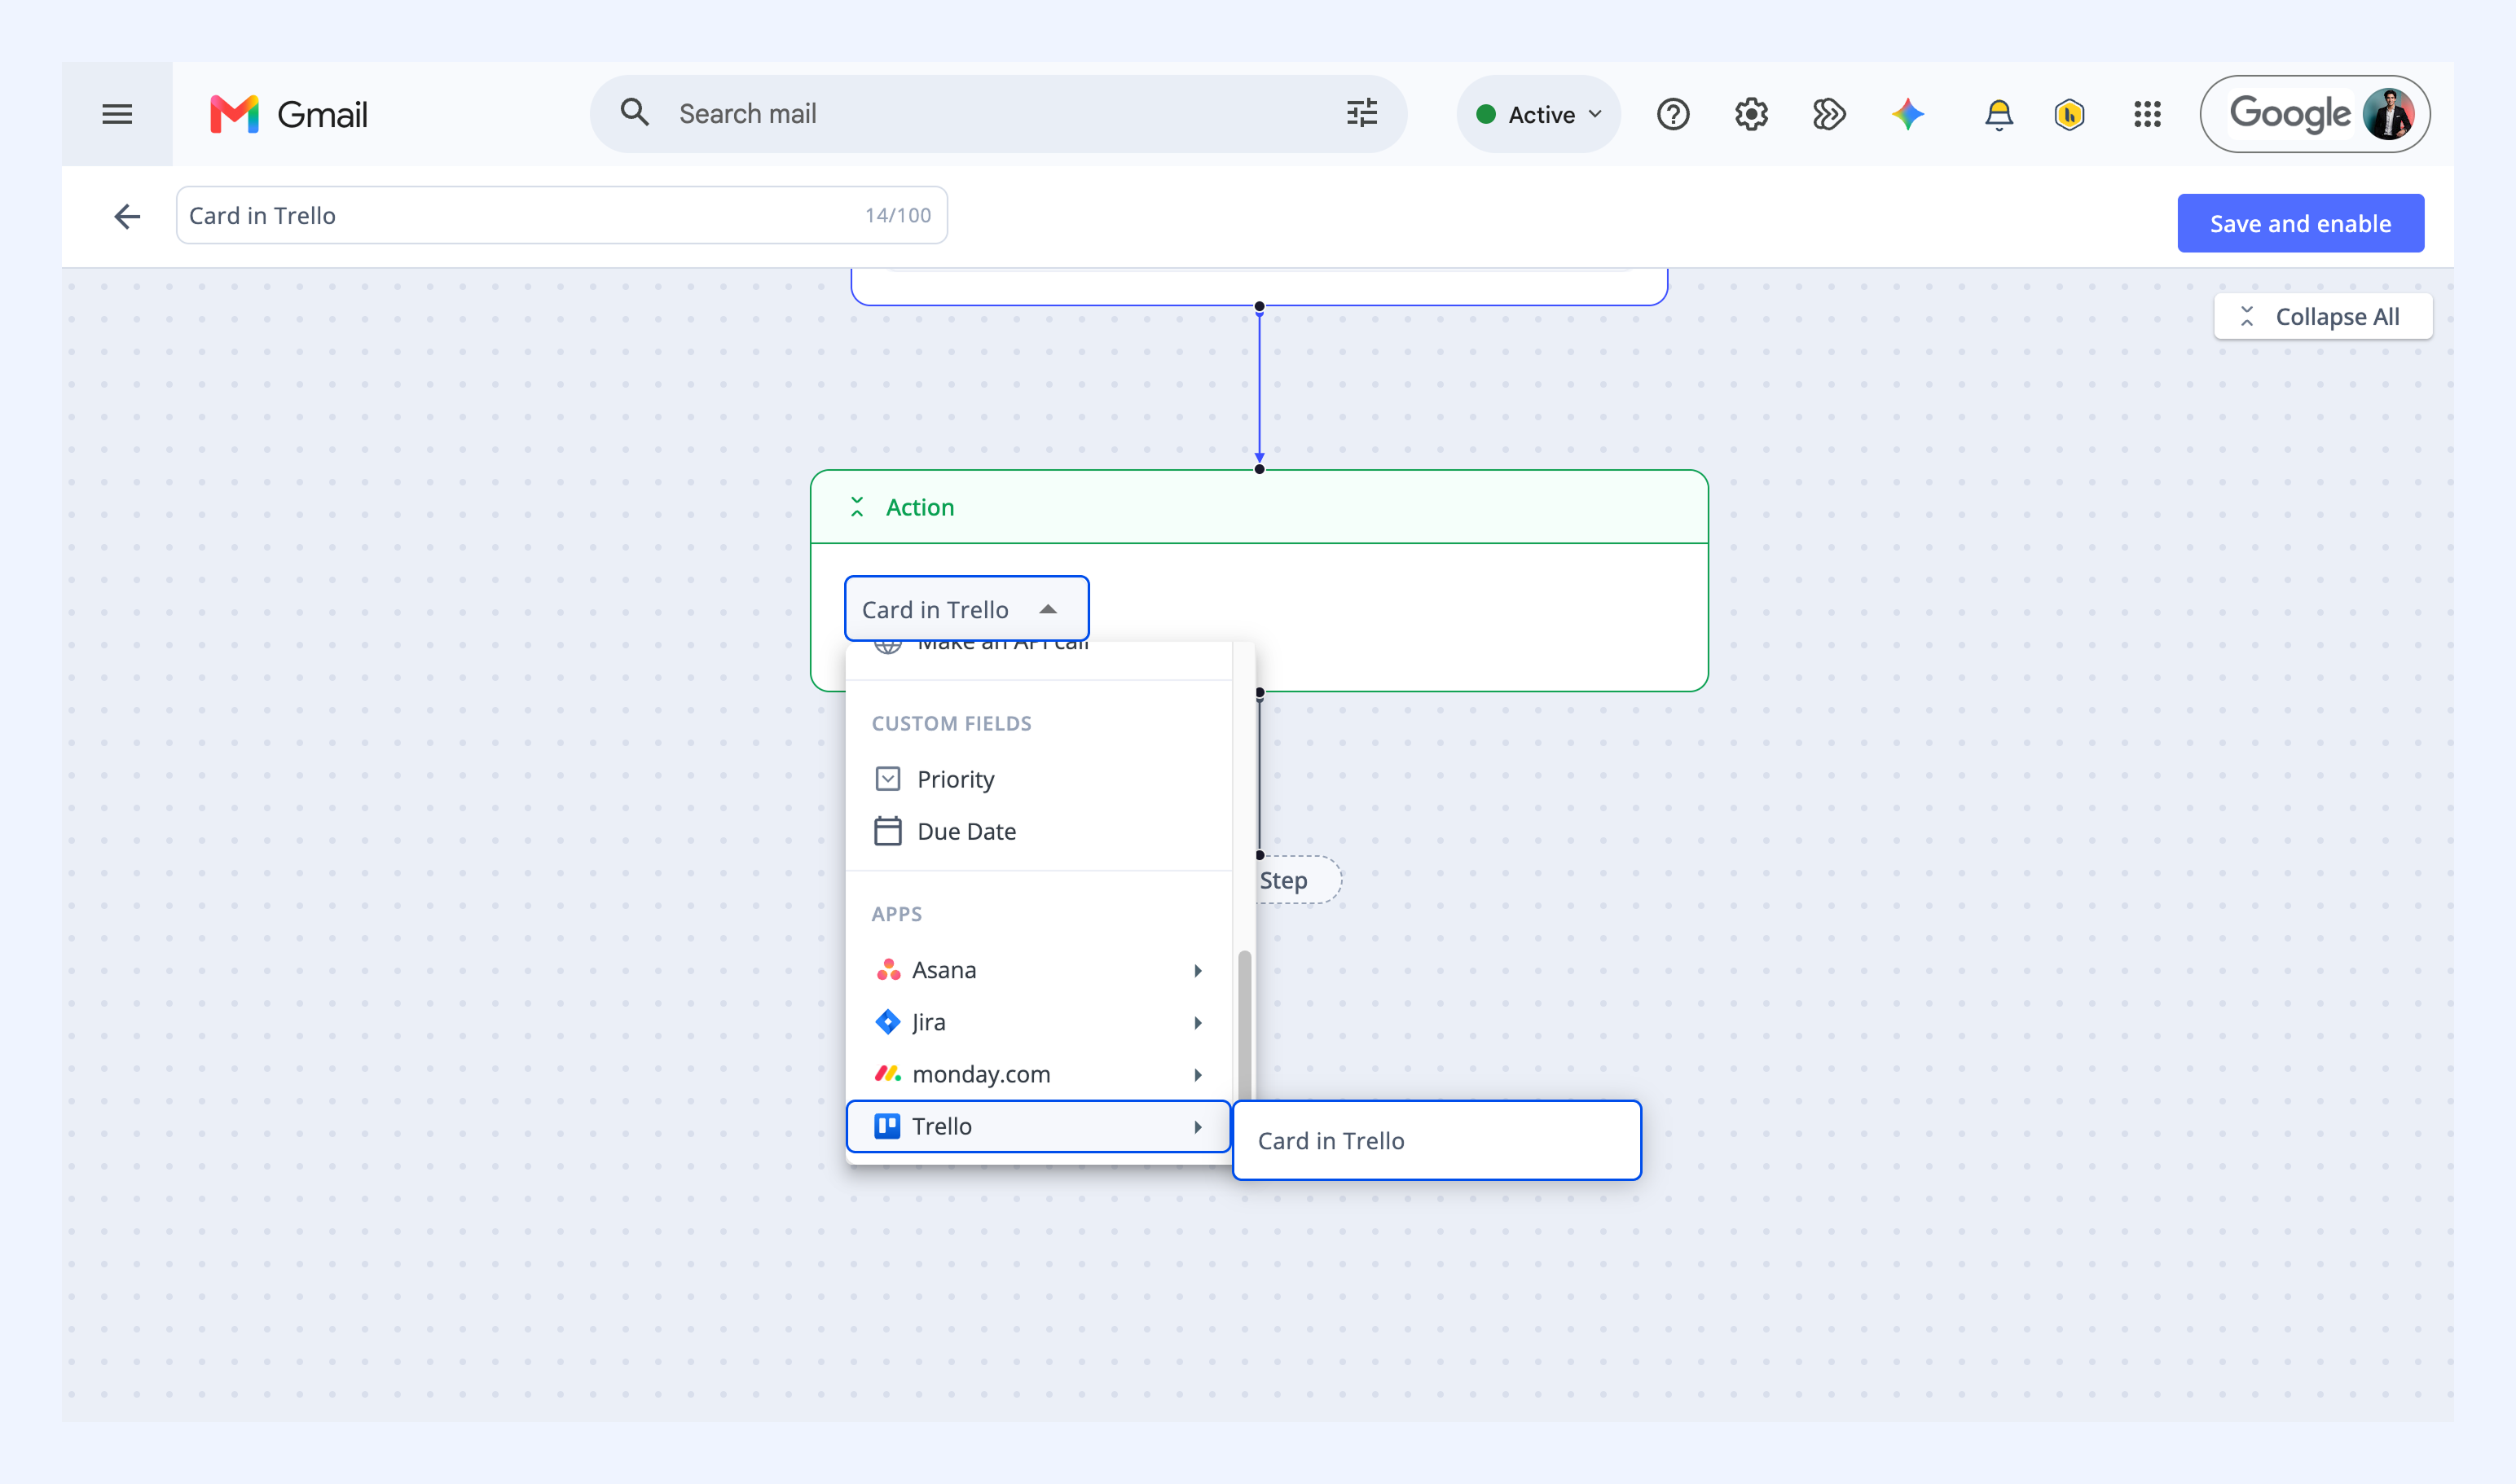The height and width of the screenshot is (1484, 2516).
Task: Open the Help question mark icon
Action: (x=1673, y=114)
